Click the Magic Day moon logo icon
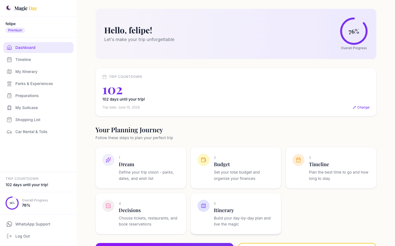Screen dimensions: 395x246 pyautogui.click(x=9, y=8)
